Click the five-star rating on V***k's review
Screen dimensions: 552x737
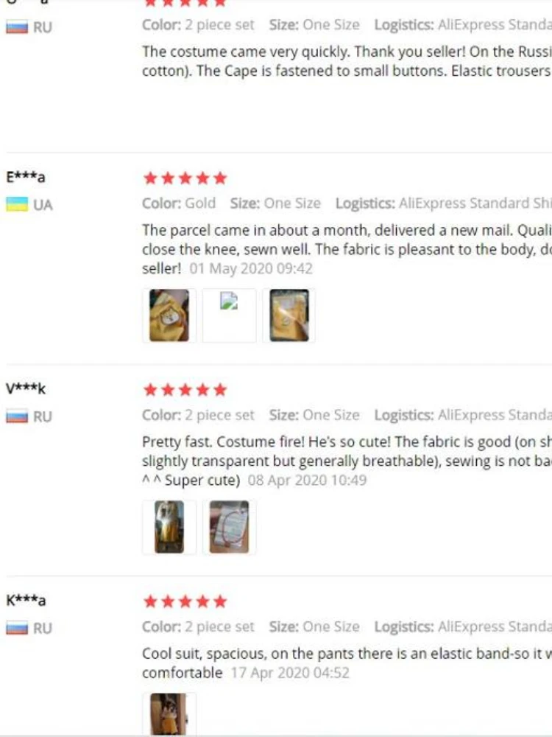[x=185, y=390]
